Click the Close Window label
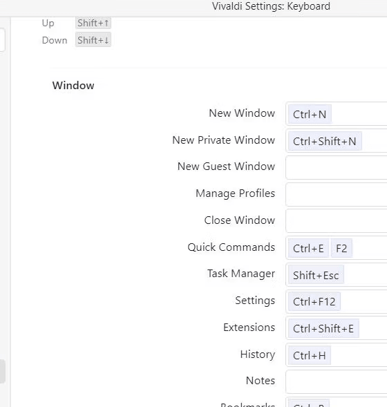Screen dimensions: 387x407 pyautogui.click(x=240, y=220)
